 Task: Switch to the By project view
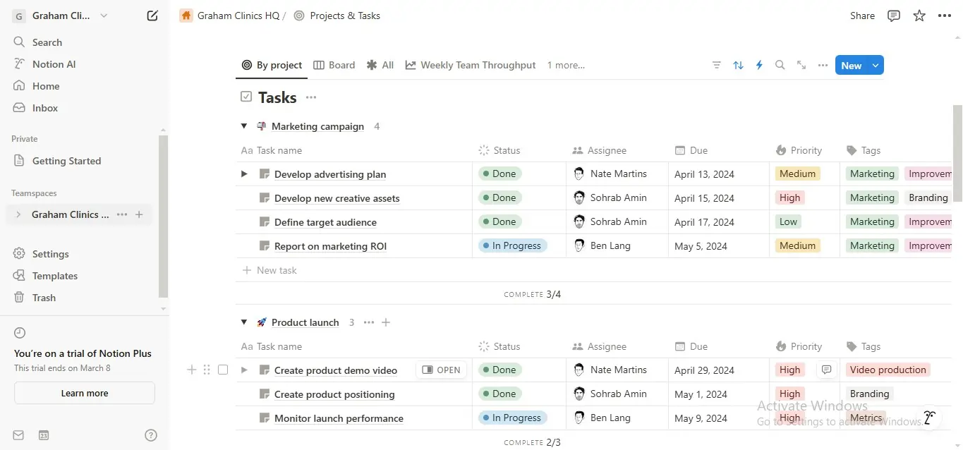(272, 65)
